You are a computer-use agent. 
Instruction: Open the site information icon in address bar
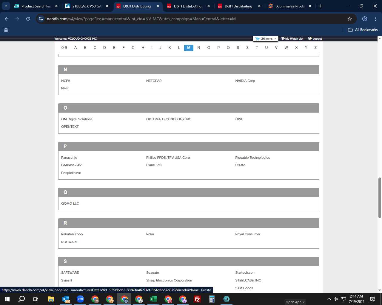pos(41,19)
